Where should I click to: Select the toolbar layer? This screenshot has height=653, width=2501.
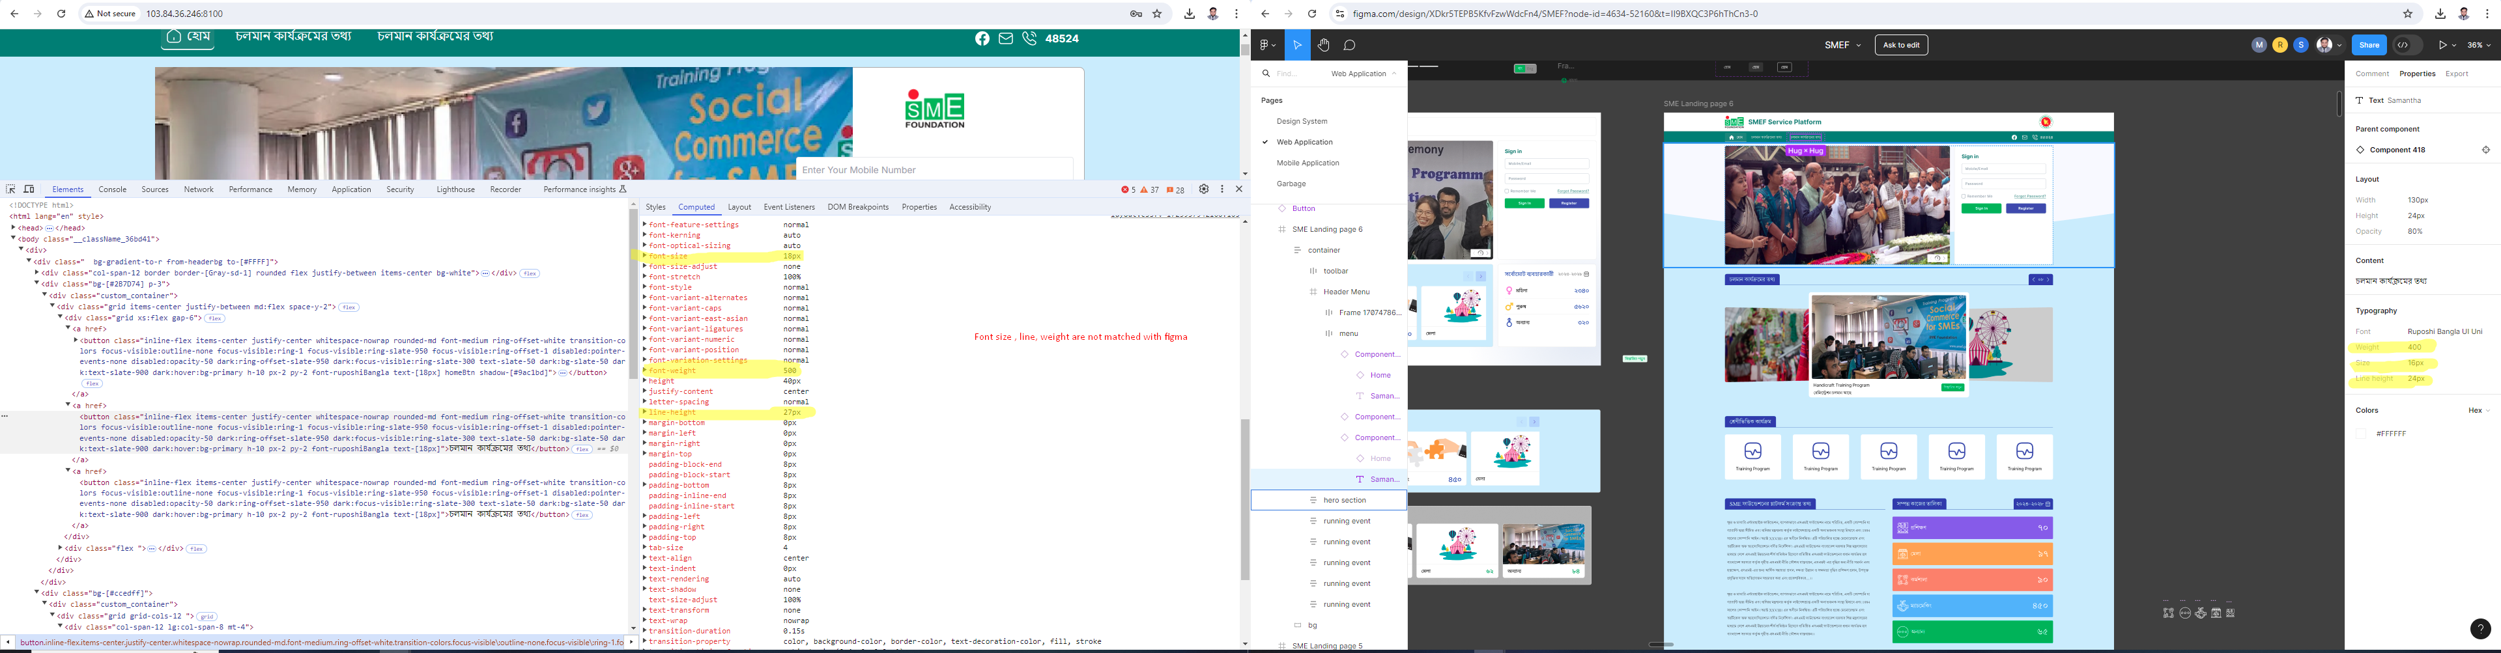pos(1328,271)
